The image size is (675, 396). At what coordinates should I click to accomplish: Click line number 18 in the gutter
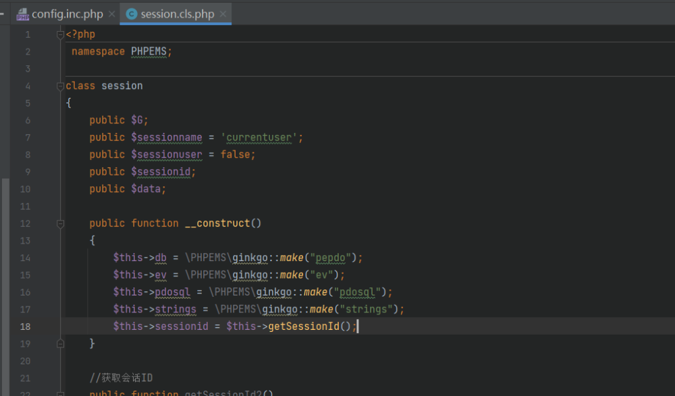coord(26,327)
